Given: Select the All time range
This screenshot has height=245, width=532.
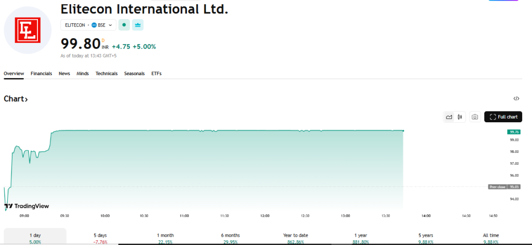Looking at the screenshot, I should point(491,238).
